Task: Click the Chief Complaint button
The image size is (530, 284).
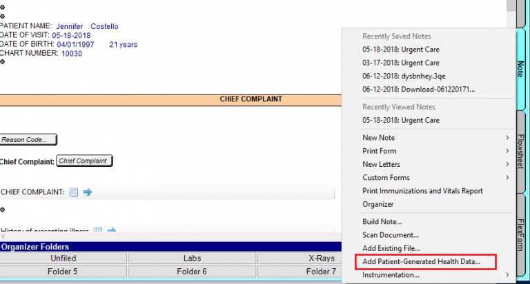Action: pyautogui.click(x=84, y=161)
